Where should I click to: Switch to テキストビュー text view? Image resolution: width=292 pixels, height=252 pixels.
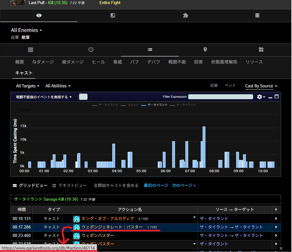click(69, 185)
